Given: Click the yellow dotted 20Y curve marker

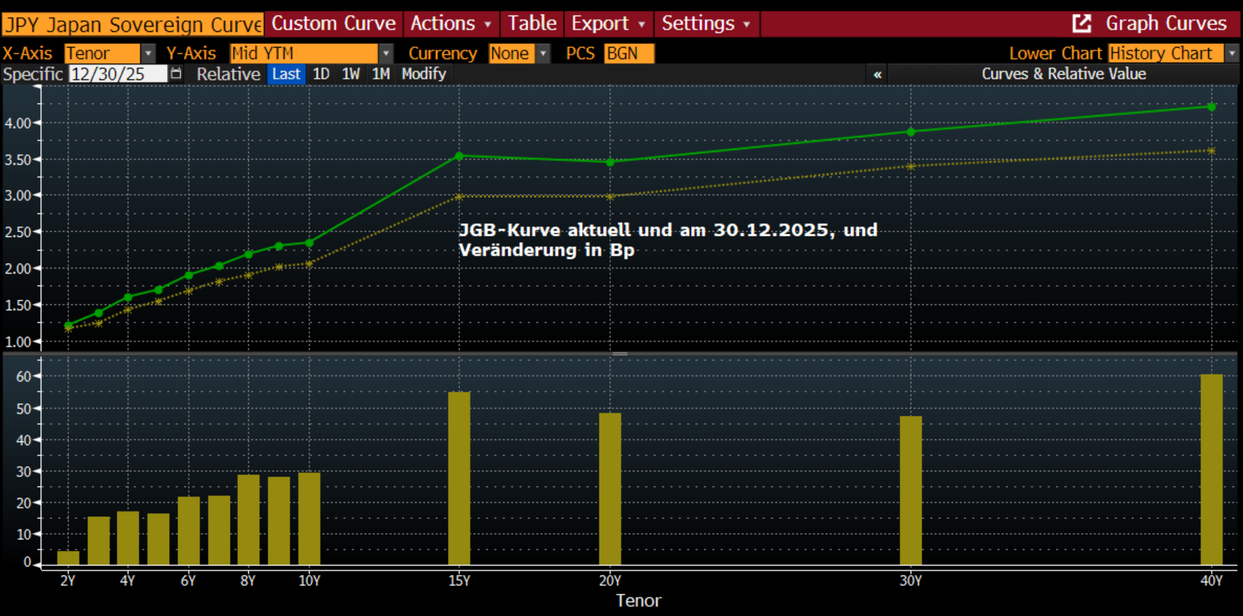Looking at the screenshot, I should [610, 197].
